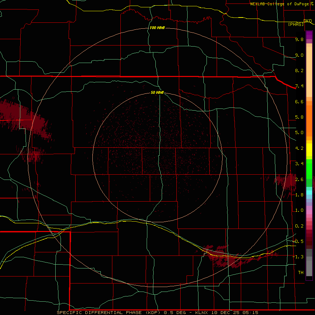
Task: Click the [PHAS] units label
Action: pos(296,24)
